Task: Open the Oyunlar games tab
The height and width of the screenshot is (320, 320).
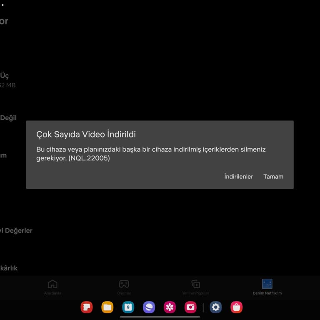Action: click(124, 287)
